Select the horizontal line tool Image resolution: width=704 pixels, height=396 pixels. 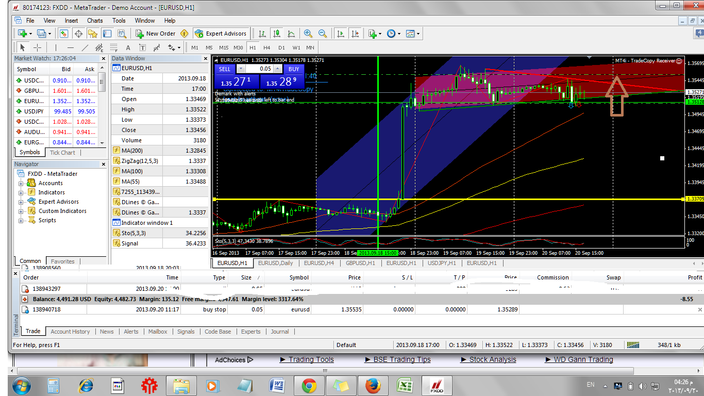point(71,47)
